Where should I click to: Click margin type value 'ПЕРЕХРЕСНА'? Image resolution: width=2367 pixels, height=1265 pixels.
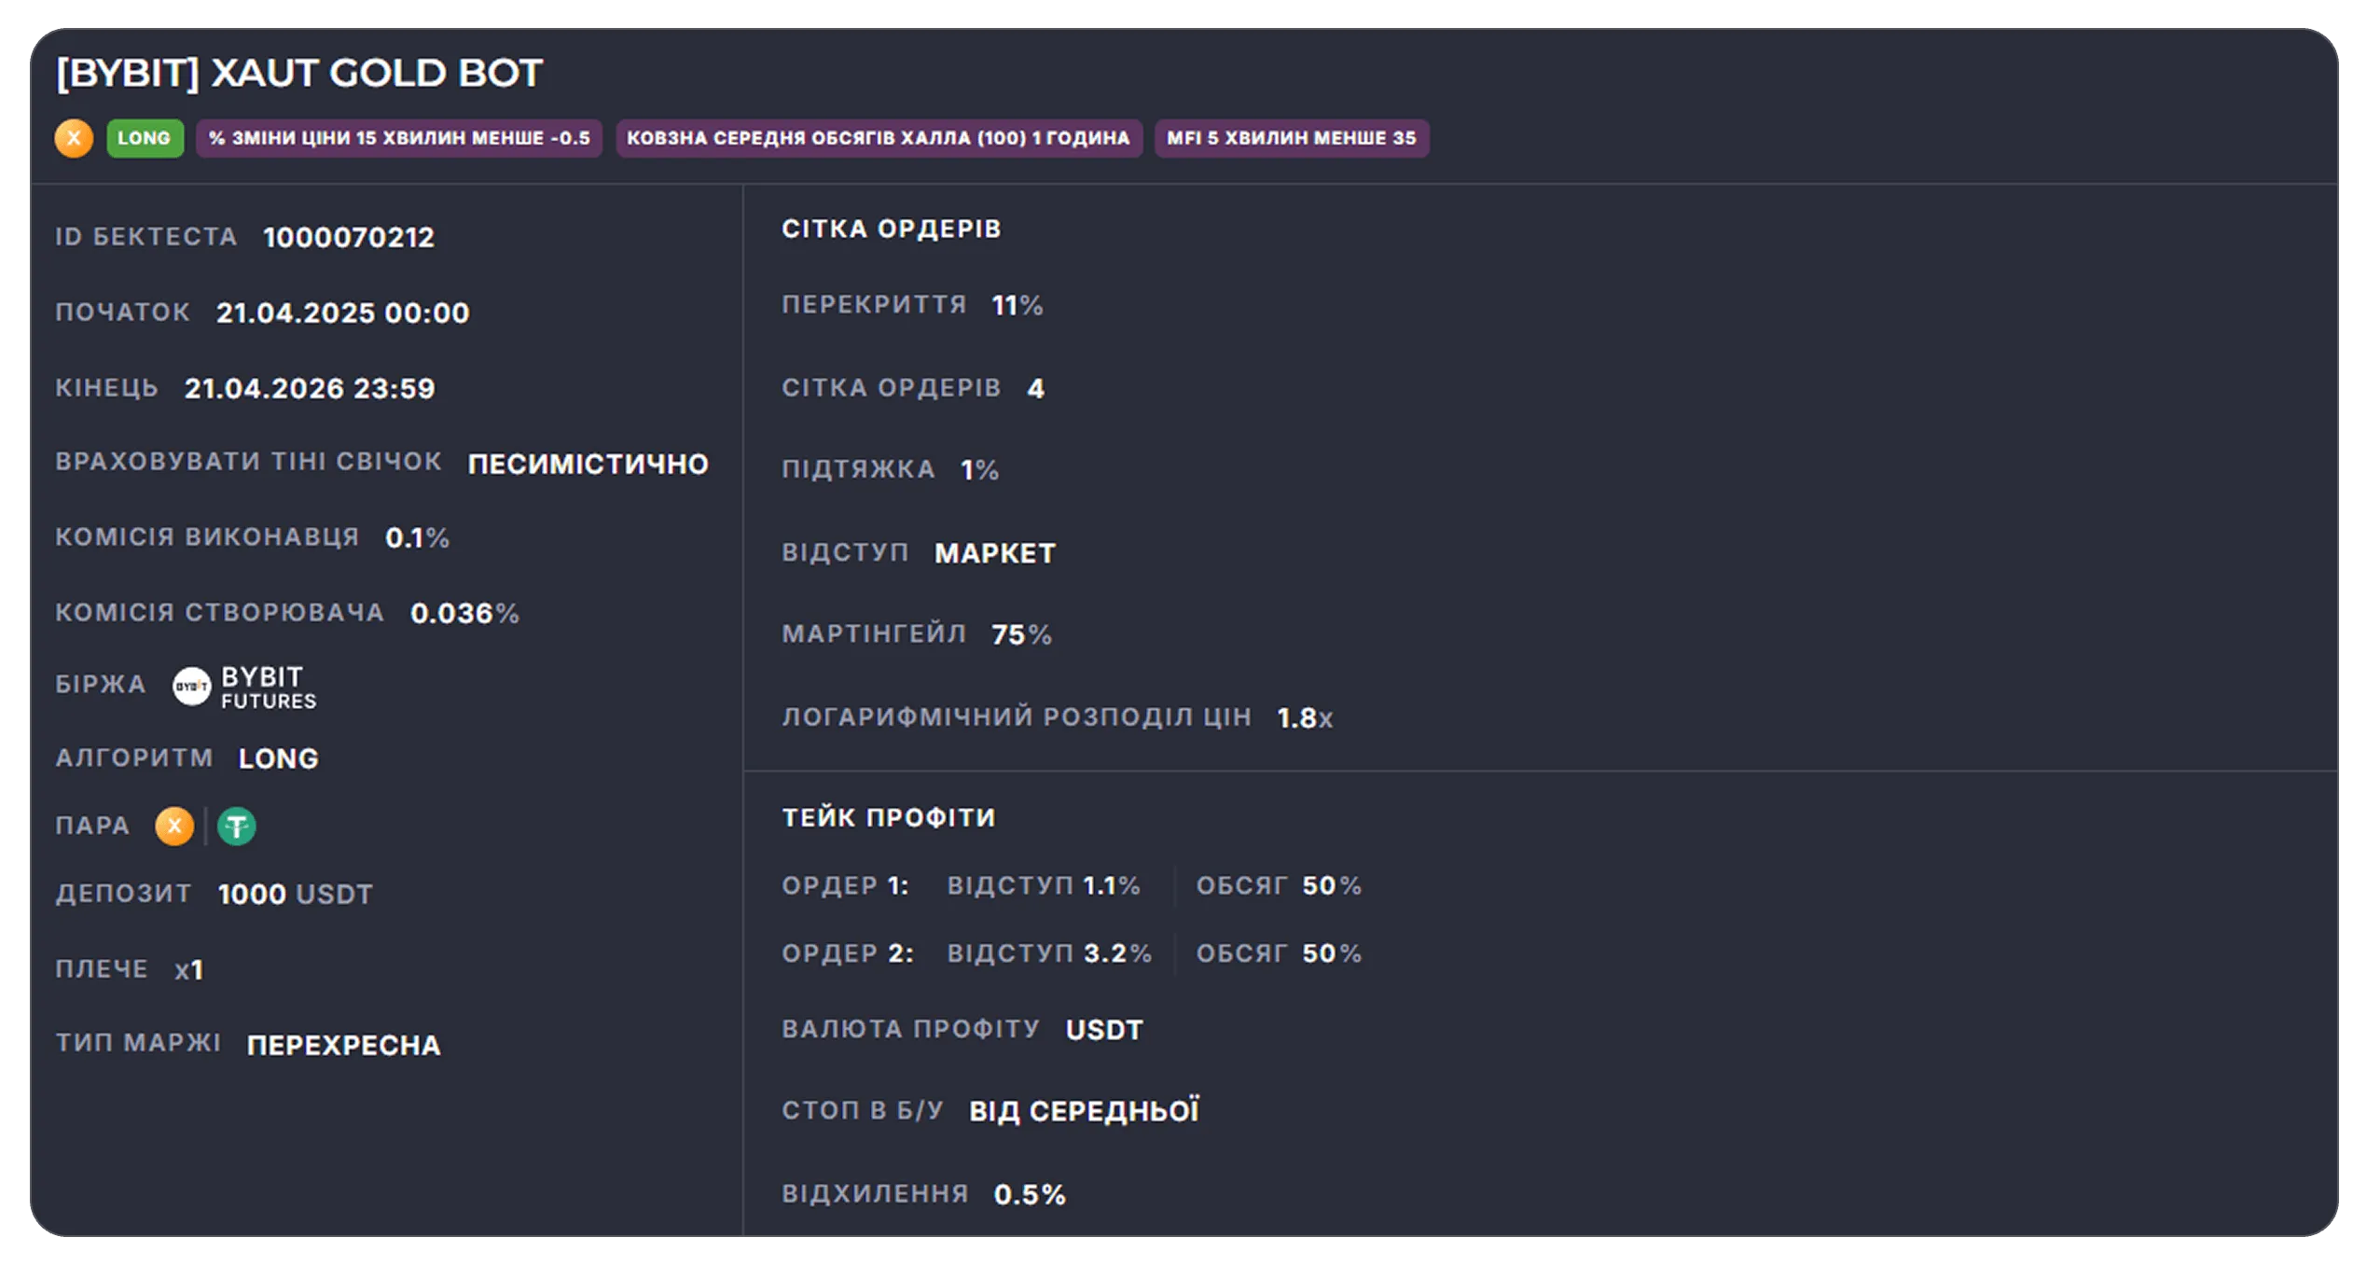click(x=344, y=1046)
